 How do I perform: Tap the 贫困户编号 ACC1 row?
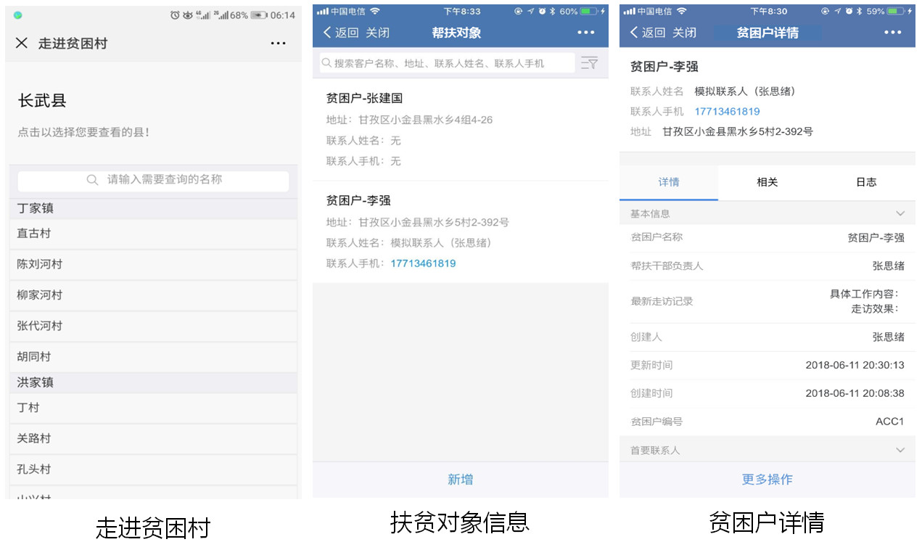point(767,422)
